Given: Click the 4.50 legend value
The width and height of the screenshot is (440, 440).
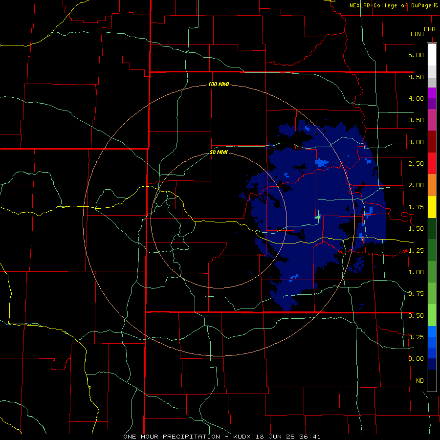Looking at the screenshot, I should (x=416, y=77).
